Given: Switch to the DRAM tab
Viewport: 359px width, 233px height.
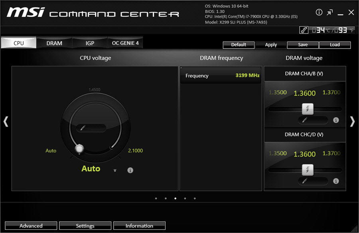Looking at the screenshot, I should click(x=54, y=43).
